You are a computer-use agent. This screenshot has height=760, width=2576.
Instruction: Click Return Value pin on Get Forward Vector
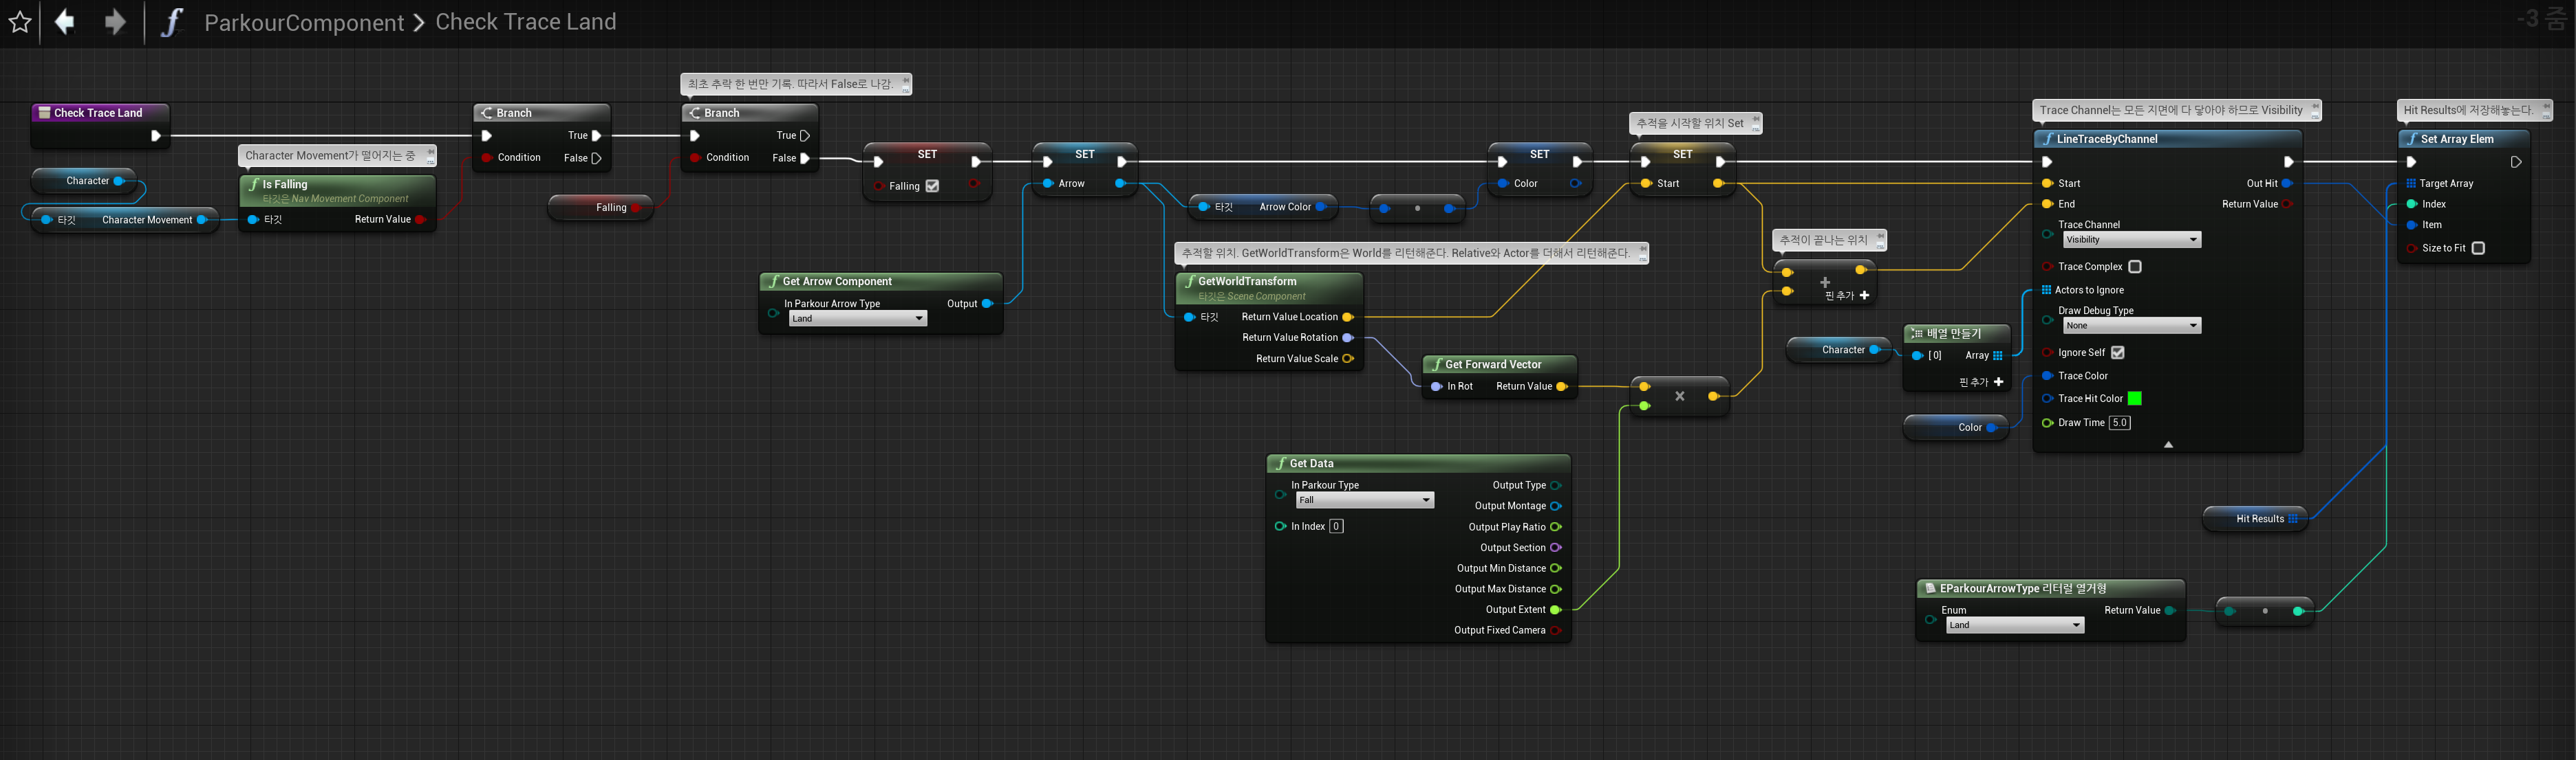1562,386
